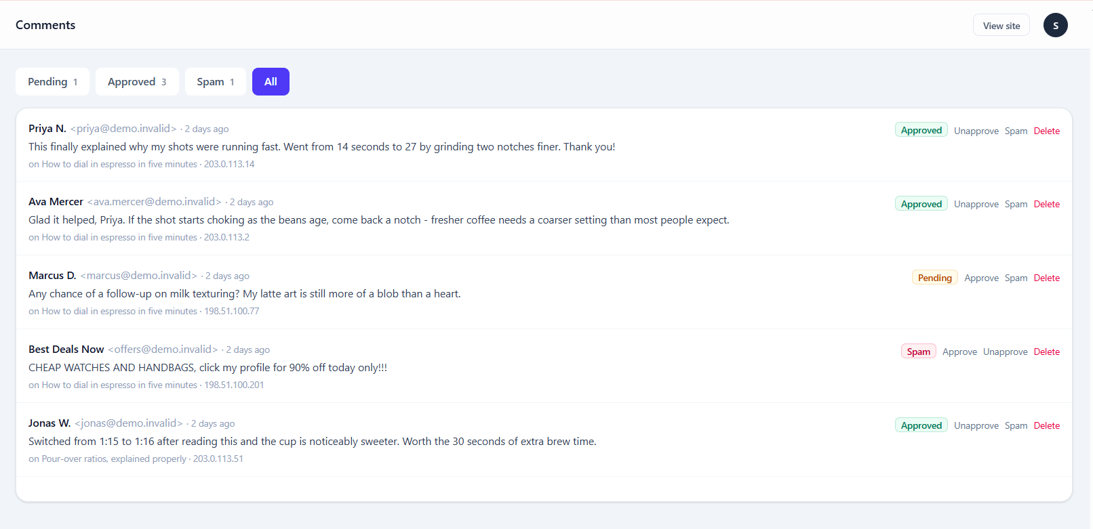Click the Approved badge on Ava Mercer's comment
This screenshot has height=529, width=1093.
[921, 204]
